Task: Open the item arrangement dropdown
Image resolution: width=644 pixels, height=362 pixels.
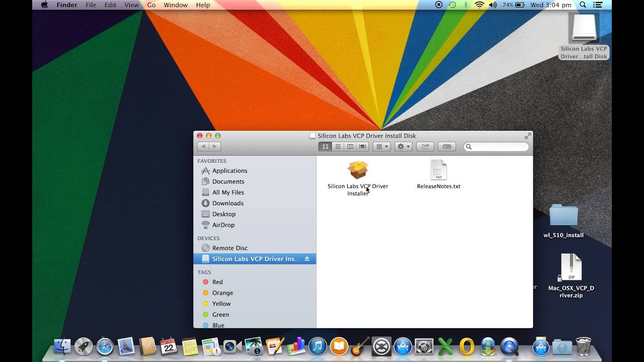Action: pos(381,146)
